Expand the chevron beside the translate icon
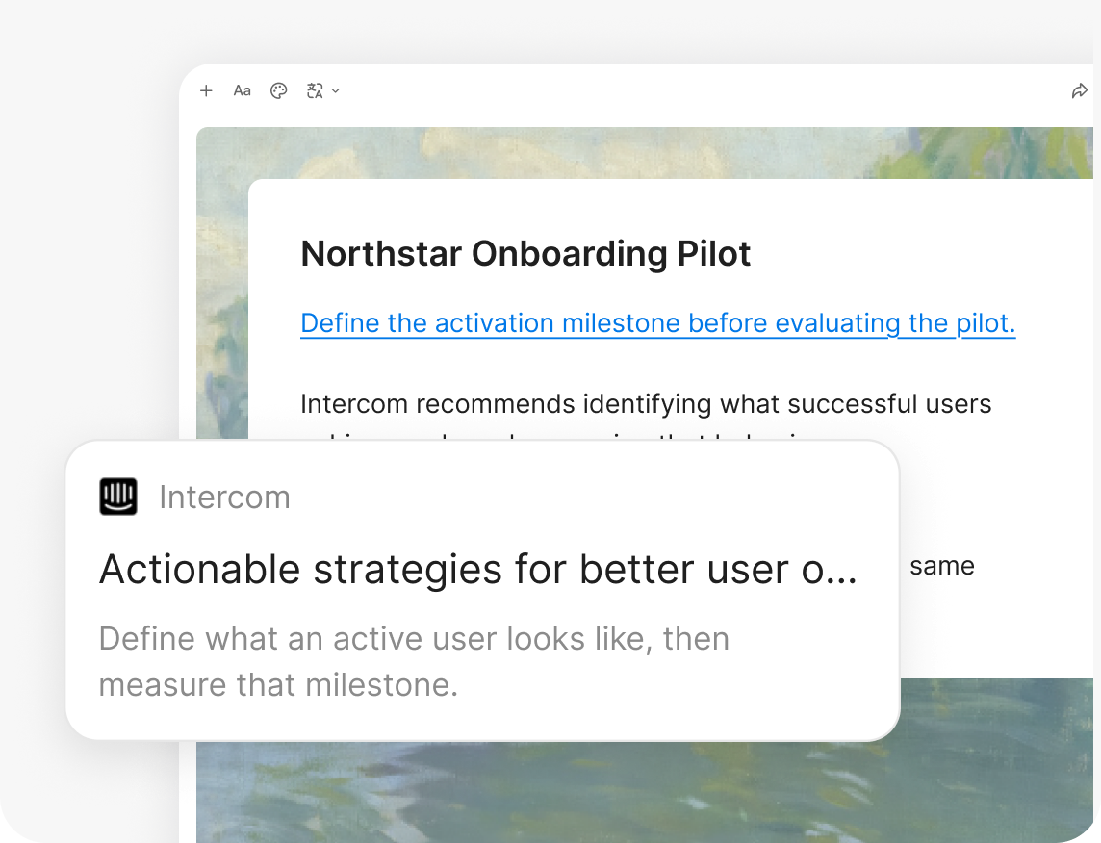The width and height of the screenshot is (1101, 843). pyautogui.click(x=336, y=90)
